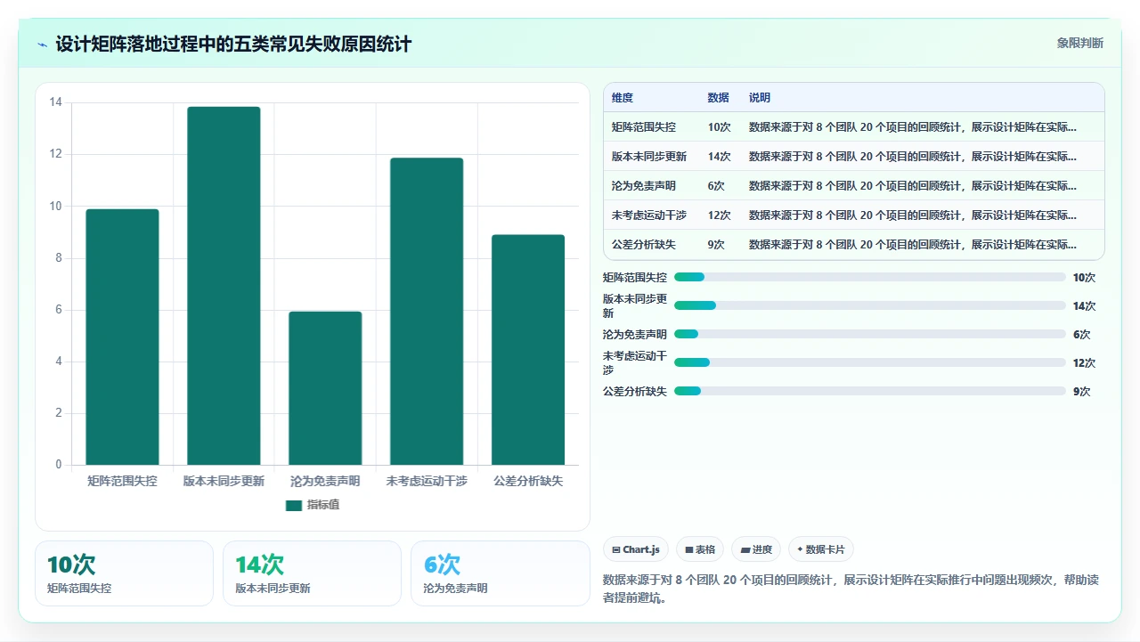Select the 公差分析缺失 chart bar
The height and width of the screenshot is (642, 1140).
[x=528, y=350]
